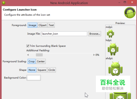
Task: Click the Additional Padding slider thumb
Action: click(39, 55)
